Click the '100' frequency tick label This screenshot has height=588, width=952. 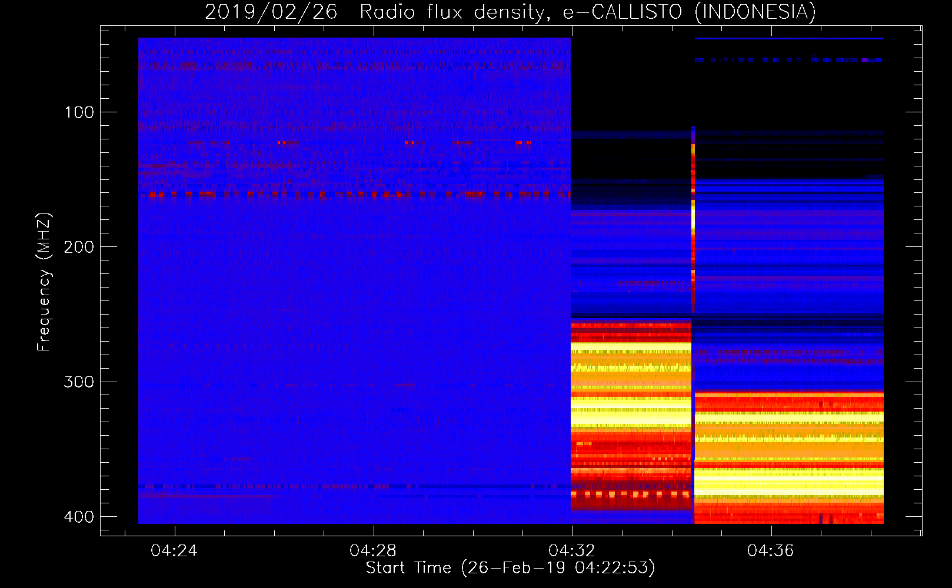pos(79,112)
